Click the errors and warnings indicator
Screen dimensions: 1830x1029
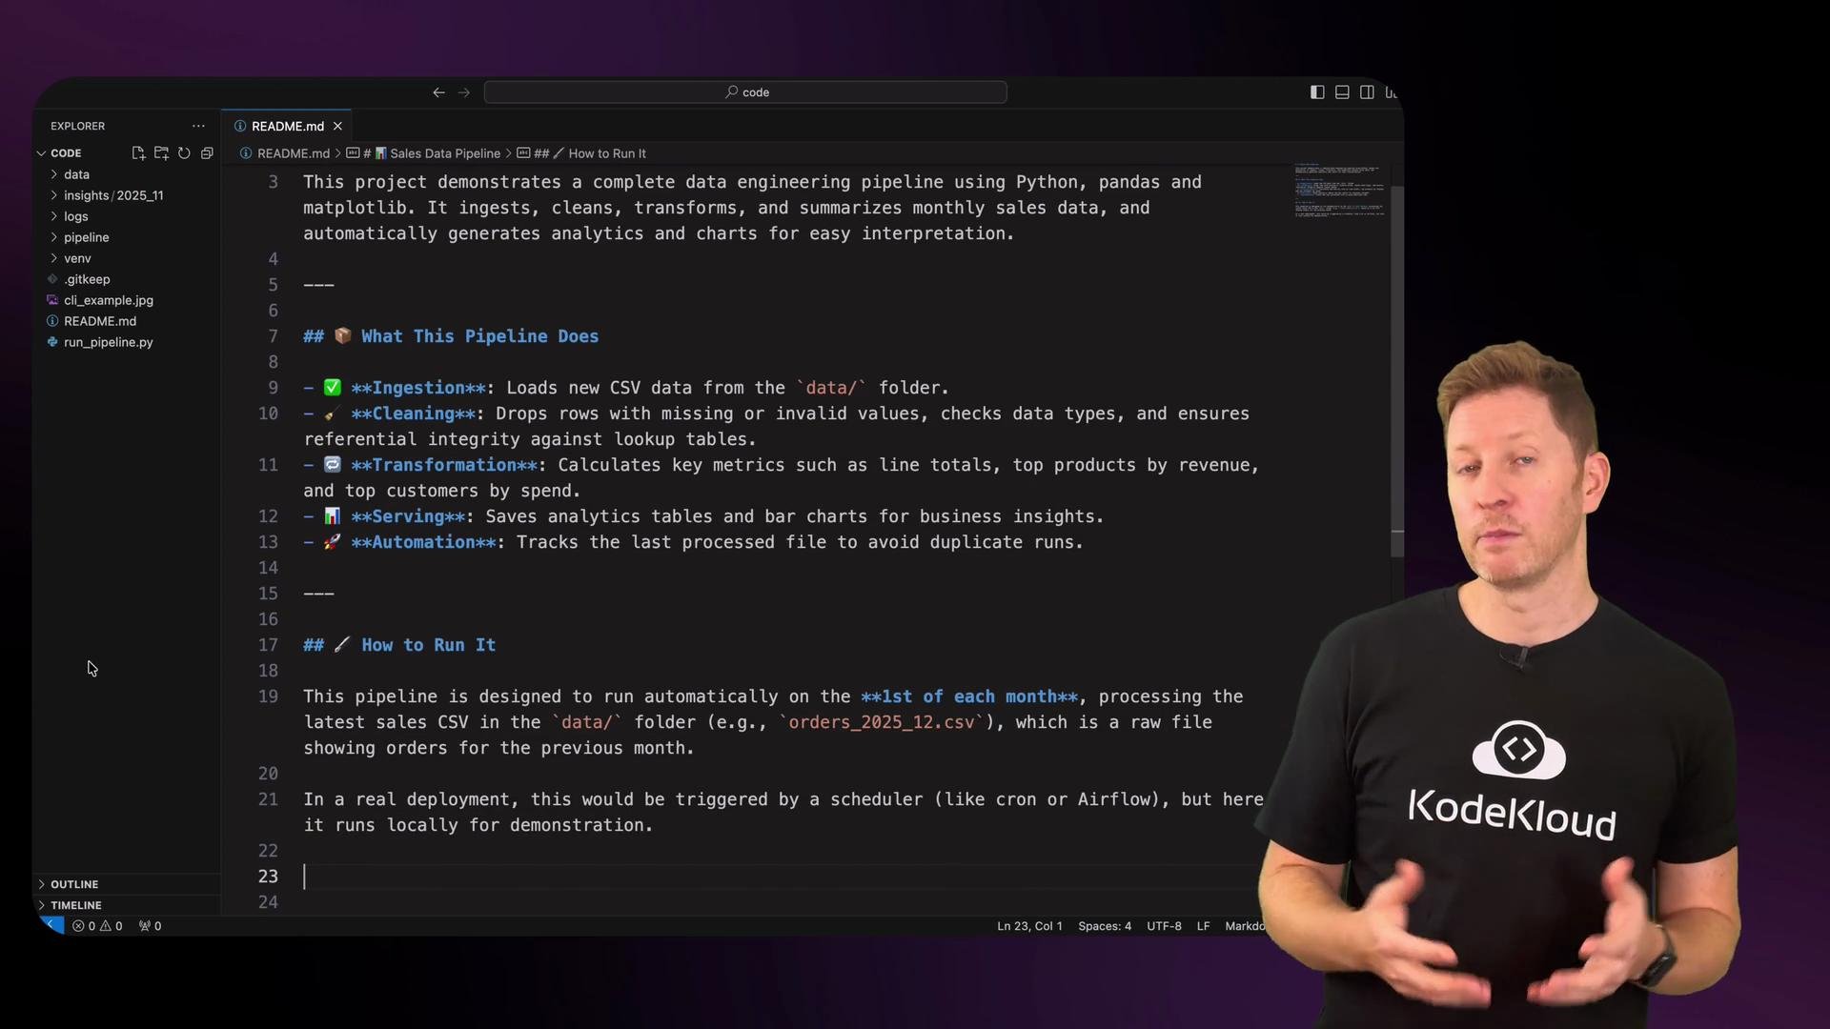click(x=97, y=926)
